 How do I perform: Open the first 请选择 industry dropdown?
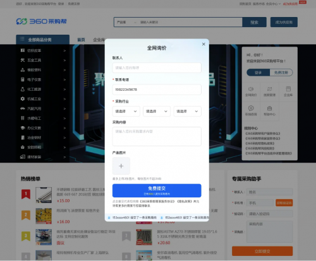tap(126, 111)
